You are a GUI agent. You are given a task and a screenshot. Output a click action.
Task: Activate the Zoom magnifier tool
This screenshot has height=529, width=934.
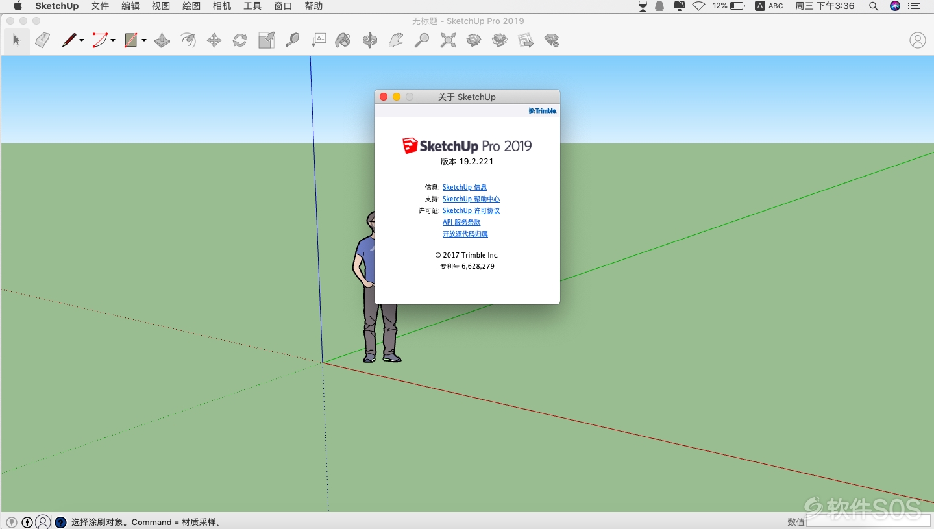[422, 40]
